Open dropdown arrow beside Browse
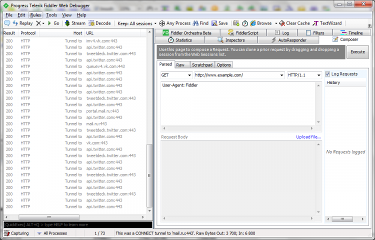The height and width of the screenshot is (240, 375). pos(276,23)
